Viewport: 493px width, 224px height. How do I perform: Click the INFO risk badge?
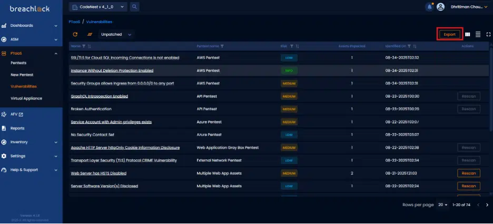coord(289,71)
